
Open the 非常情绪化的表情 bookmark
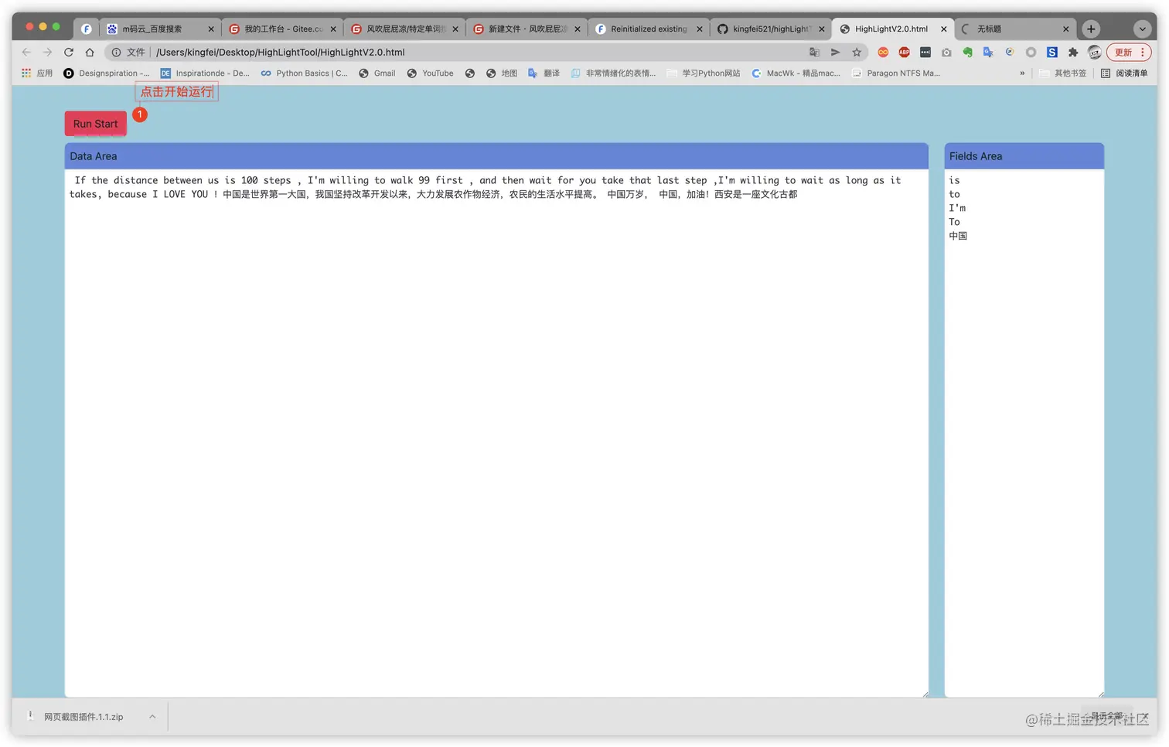(x=613, y=73)
